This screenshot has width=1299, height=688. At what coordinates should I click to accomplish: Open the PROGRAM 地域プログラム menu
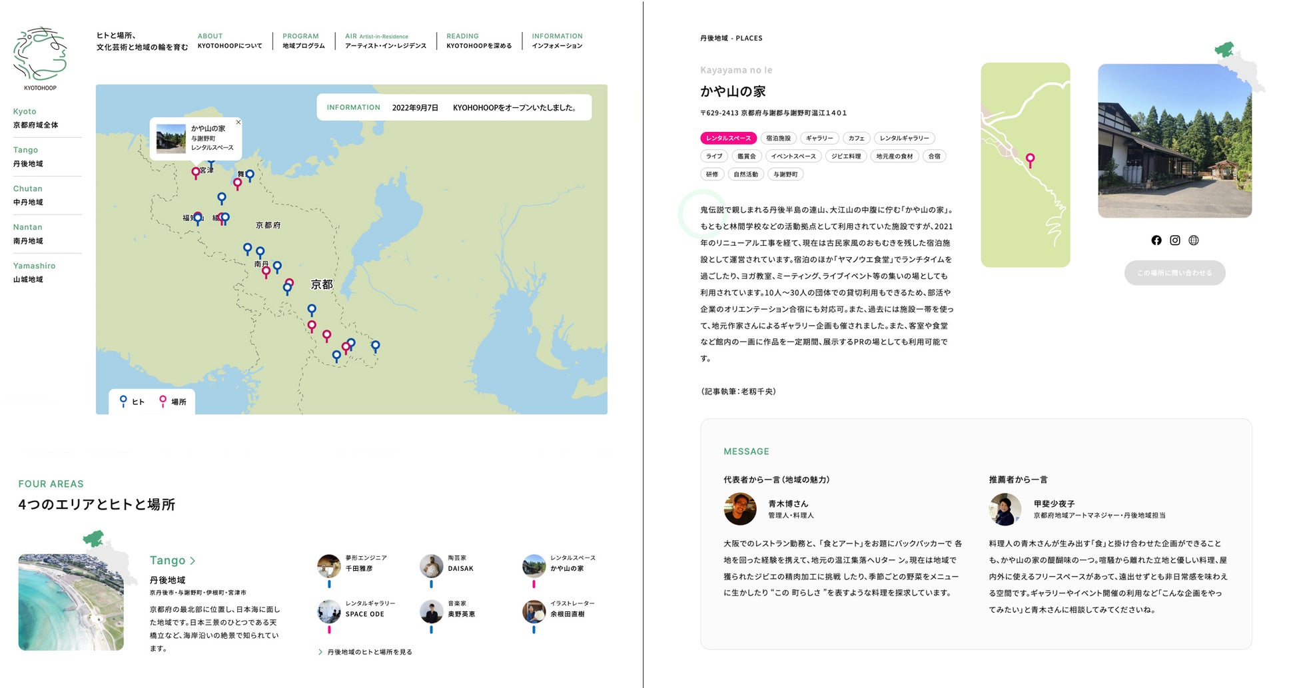click(303, 41)
